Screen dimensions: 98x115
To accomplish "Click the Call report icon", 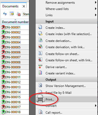I will coord(41,112).
